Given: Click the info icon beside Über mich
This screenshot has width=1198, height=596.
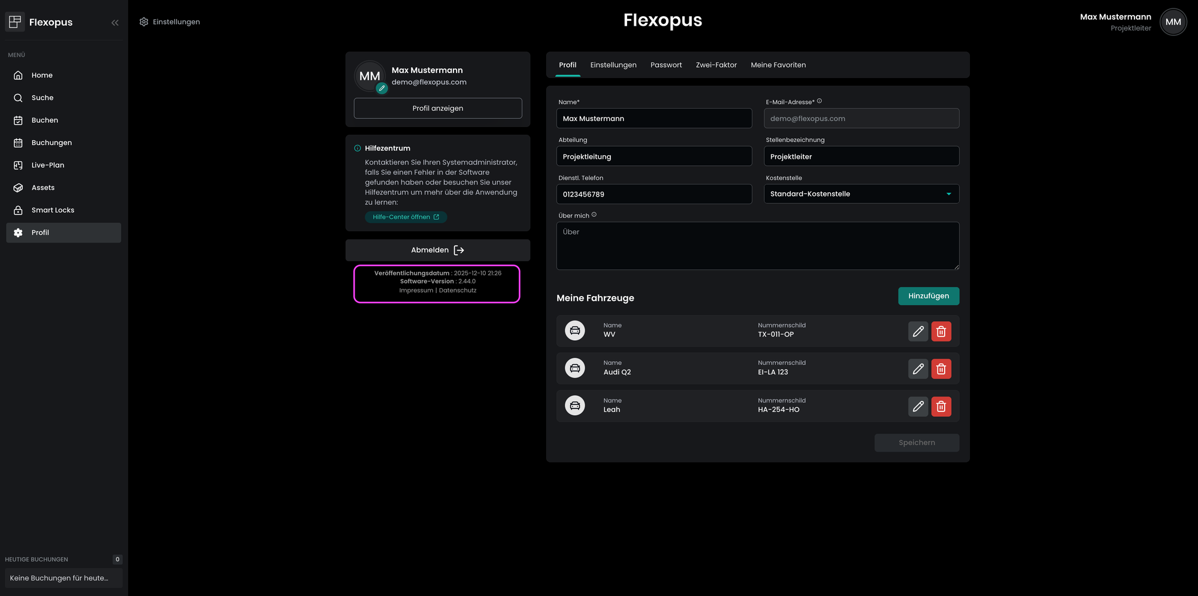Looking at the screenshot, I should click(594, 215).
